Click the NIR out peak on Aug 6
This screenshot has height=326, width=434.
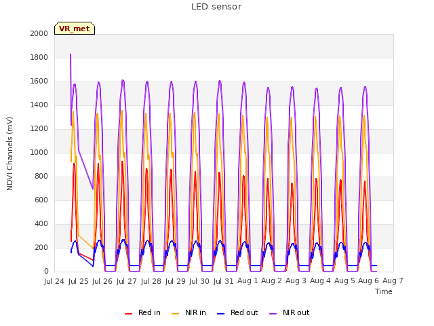365,88
